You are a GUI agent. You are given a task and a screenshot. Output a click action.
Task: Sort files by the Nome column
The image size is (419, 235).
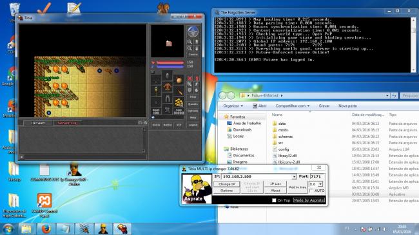click(x=277, y=115)
